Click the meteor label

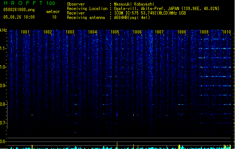coord(53,12)
